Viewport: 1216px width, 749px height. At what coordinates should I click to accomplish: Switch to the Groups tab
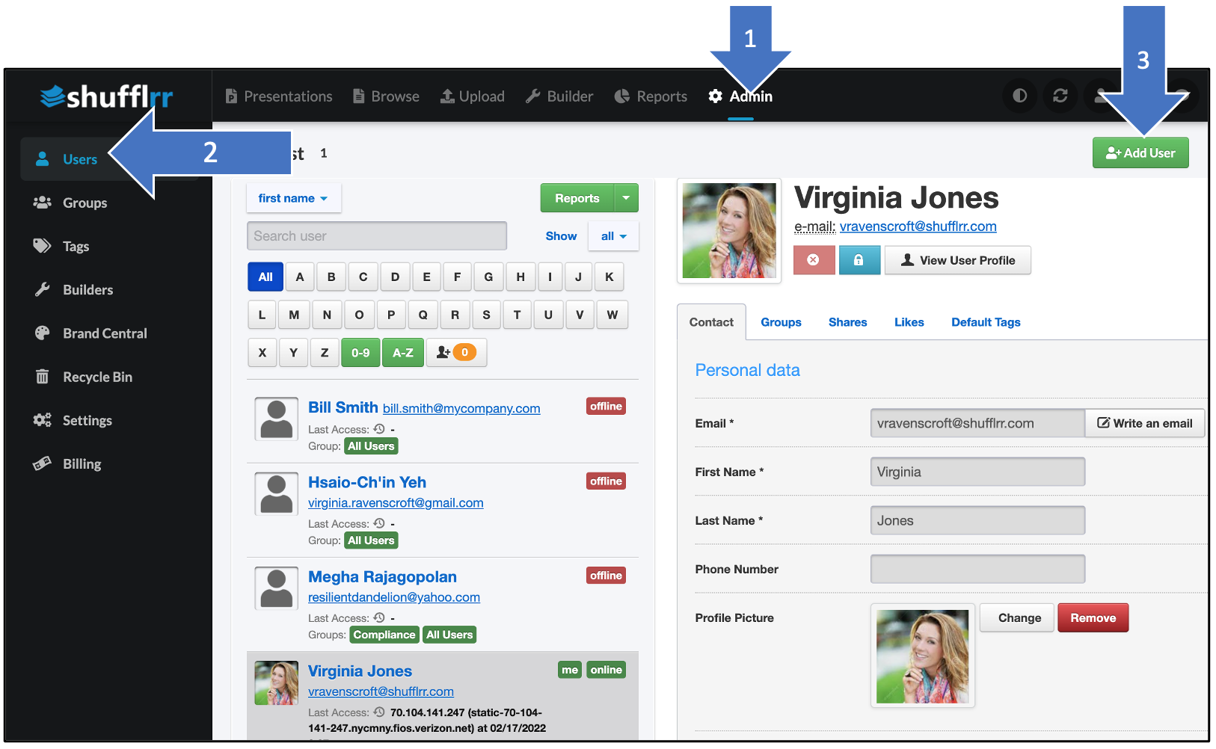coord(781,322)
